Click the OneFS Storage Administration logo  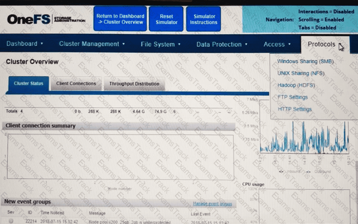(46, 19)
